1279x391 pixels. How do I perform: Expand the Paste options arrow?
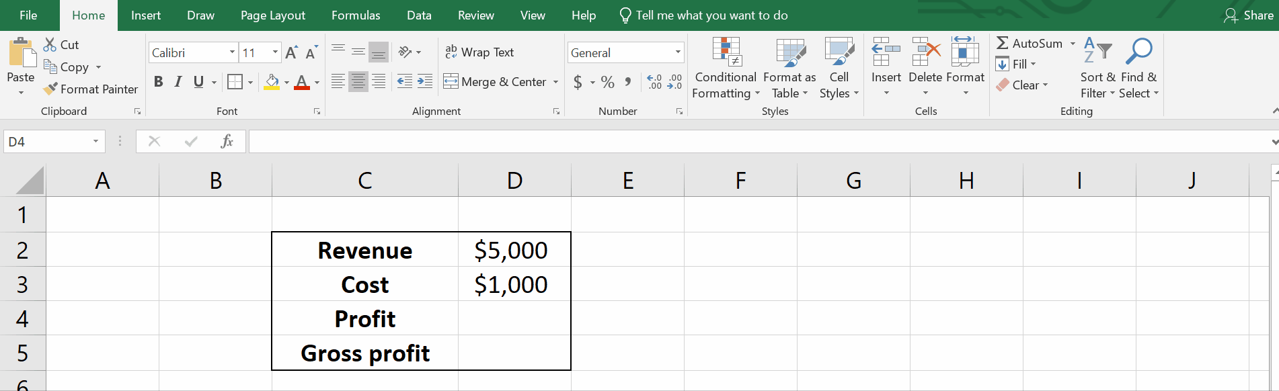coord(21,92)
